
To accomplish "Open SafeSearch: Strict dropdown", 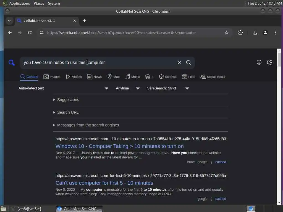I will (x=168, y=88).
